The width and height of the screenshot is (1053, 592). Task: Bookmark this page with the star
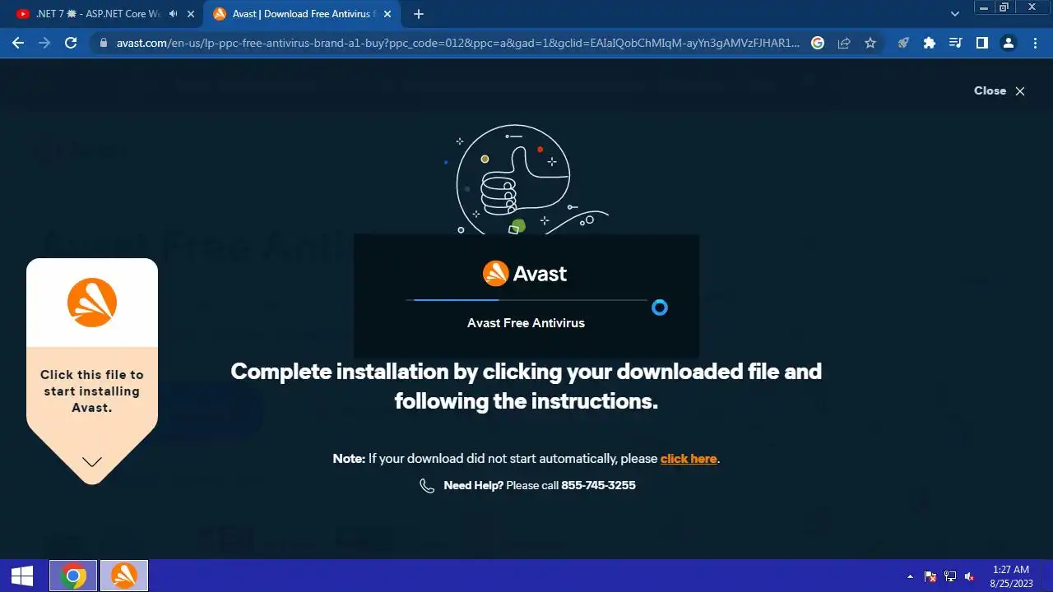point(870,44)
